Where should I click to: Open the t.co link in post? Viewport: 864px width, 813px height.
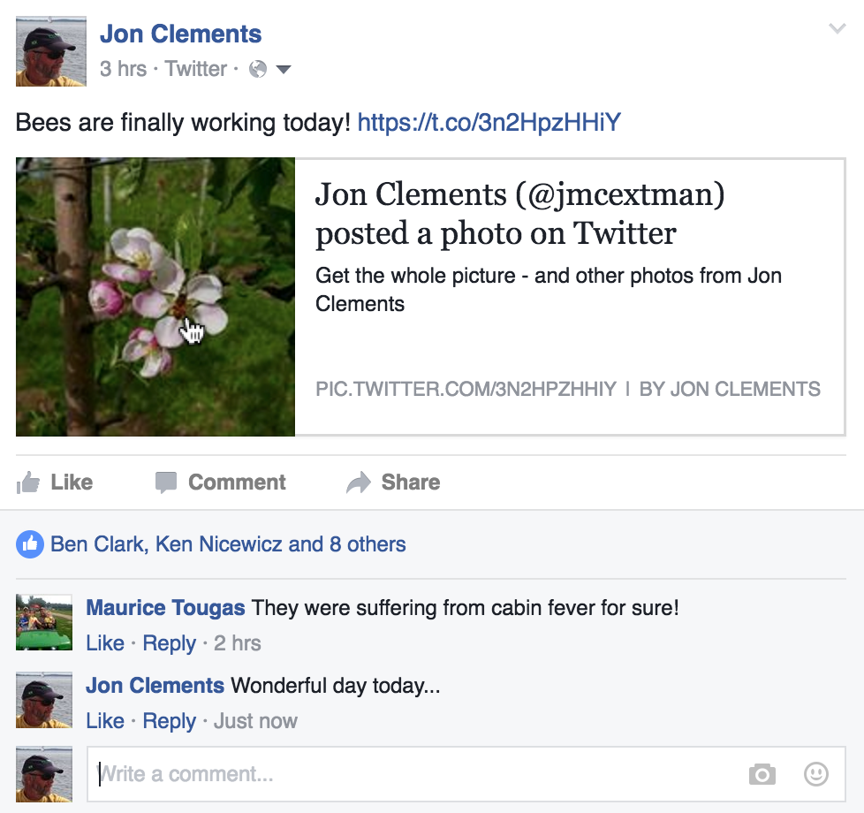click(489, 122)
